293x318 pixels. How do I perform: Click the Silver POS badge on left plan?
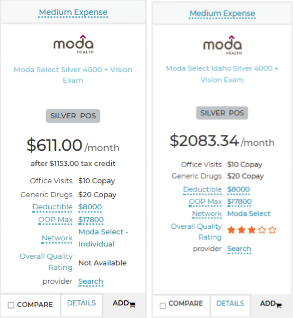pyautogui.click(x=73, y=116)
